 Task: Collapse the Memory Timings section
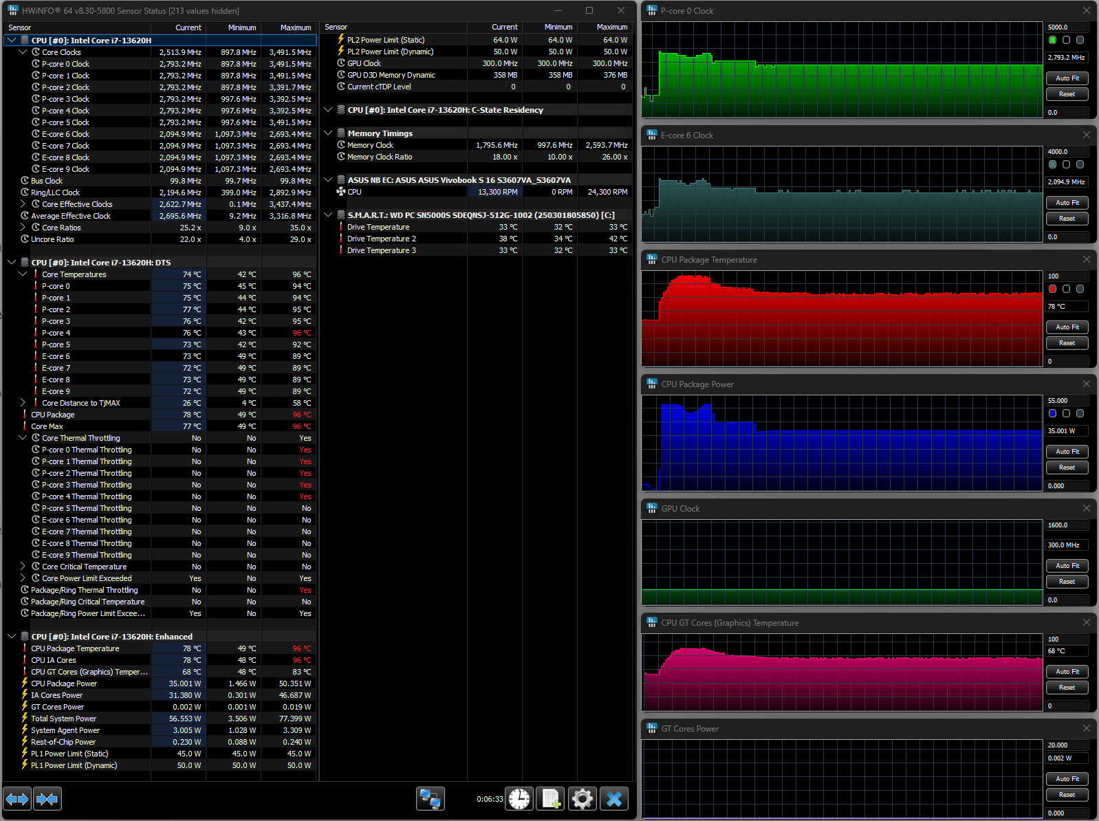click(x=328, y=133)
